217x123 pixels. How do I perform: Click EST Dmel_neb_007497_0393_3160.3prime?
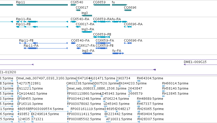point(46,78)
